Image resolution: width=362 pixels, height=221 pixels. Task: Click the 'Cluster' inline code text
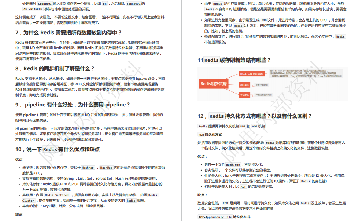(x=29, y=201)
